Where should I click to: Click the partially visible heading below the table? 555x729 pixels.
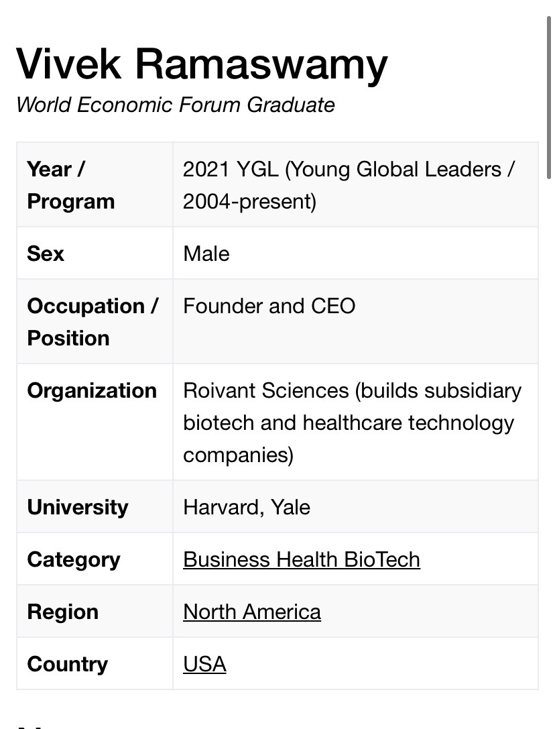pos(37,726)
